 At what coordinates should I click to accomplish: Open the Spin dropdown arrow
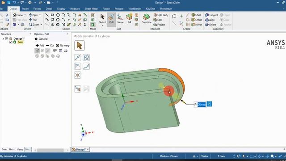40,15
